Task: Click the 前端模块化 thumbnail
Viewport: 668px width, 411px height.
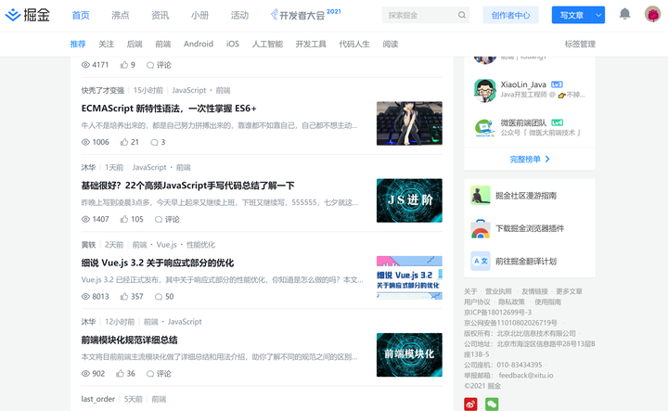Action: click(x=409, y=354)
